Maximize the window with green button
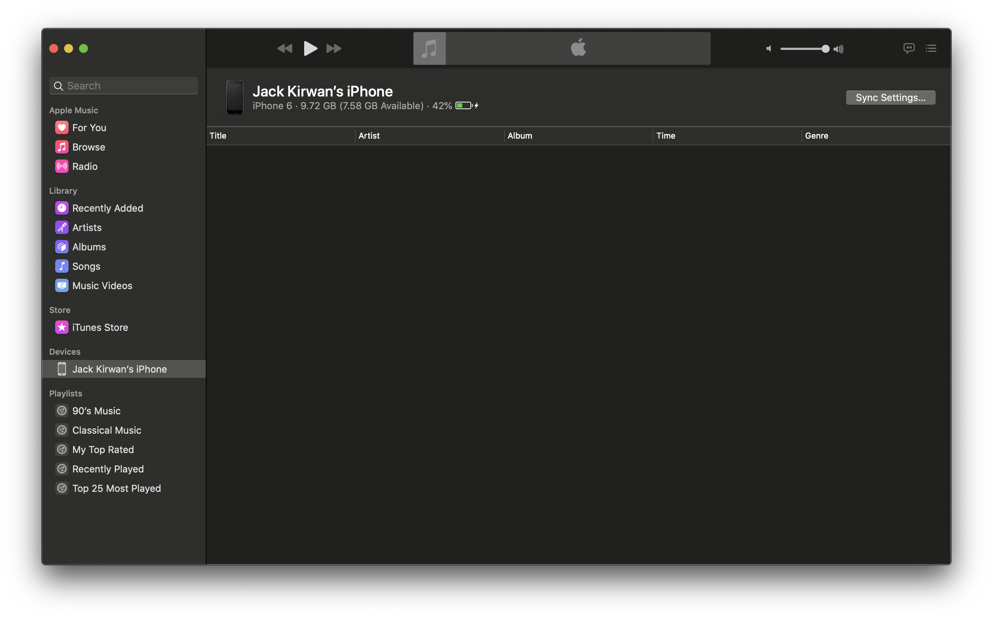Screen dimensions: 993x620 (x=83, y=48)
